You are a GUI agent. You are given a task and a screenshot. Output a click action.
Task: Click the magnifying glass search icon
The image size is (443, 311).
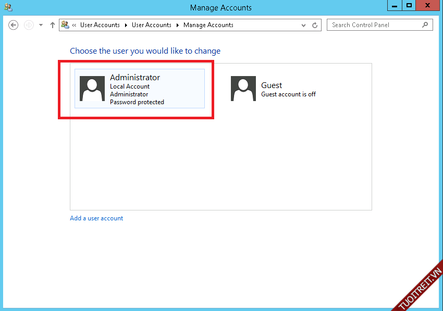(425, 24)
